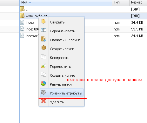This screenshot has height=123, width=147.
Task: Click the parent directory folder icon
Action: [x=22, y=9]
